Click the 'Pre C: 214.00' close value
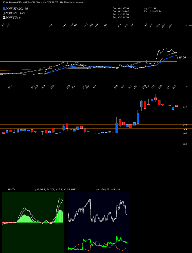The image size is (192, 253). coord(121,18)
